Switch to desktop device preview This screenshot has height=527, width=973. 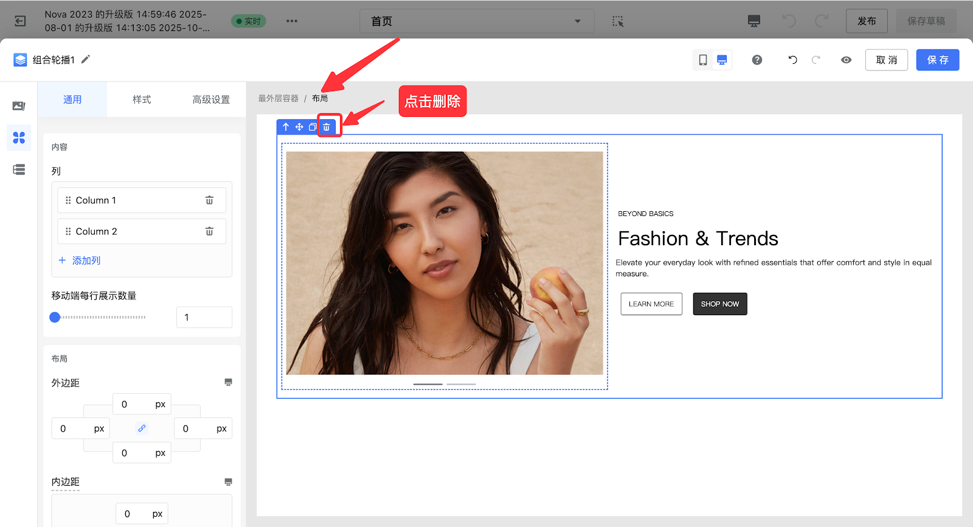(x=722, y=60)
